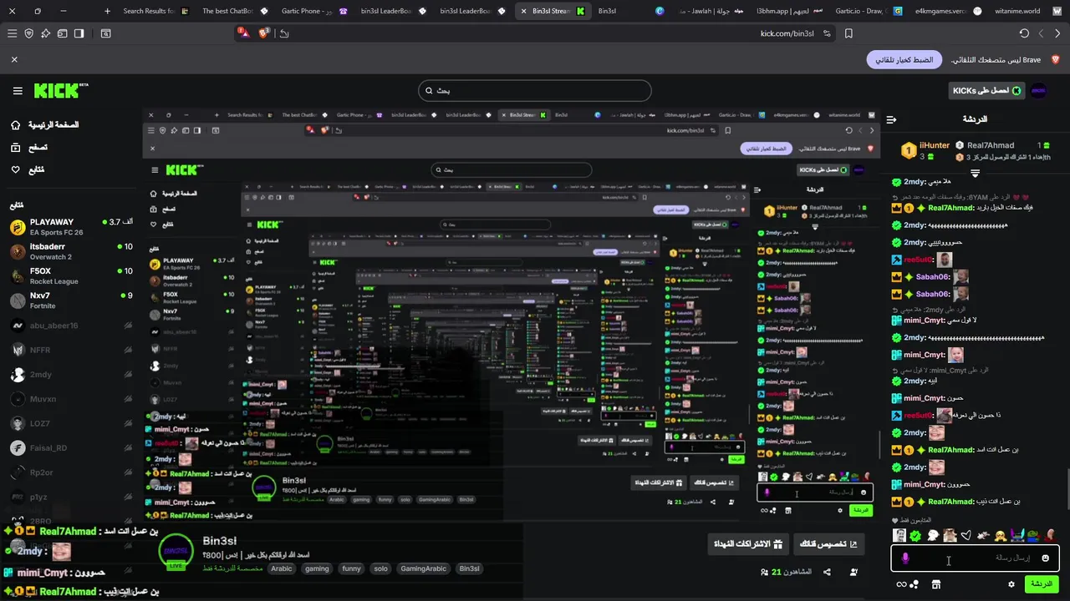Image resolution: width=1070 pixels, height=601 pixels.
Task: Open the PLAYAWAY followed channel
Action: tap(71, 227)
